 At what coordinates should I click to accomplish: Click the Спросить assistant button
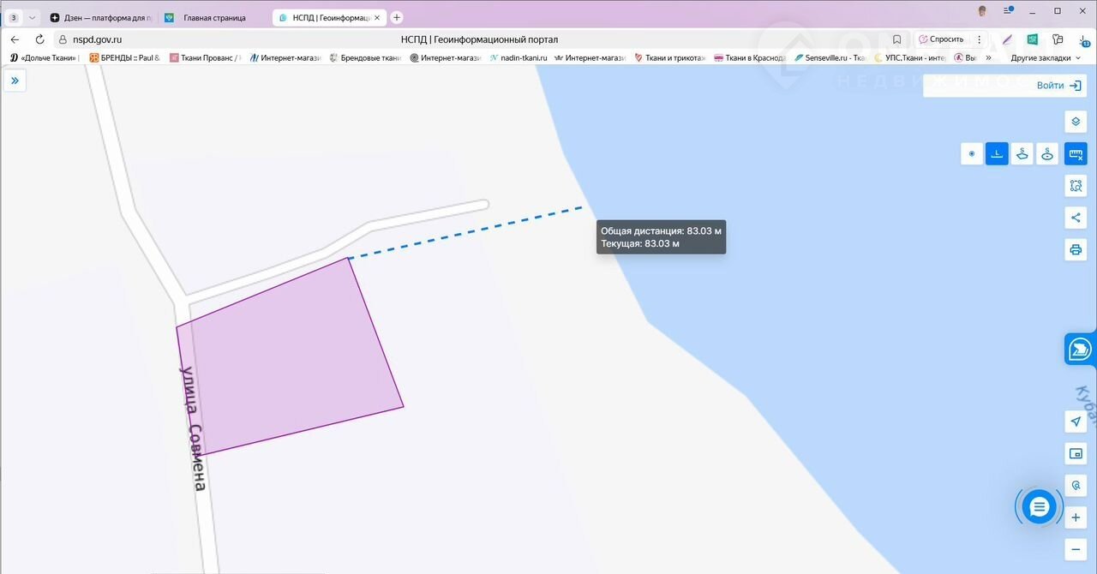pyautogui.click(x=941, y=39)
